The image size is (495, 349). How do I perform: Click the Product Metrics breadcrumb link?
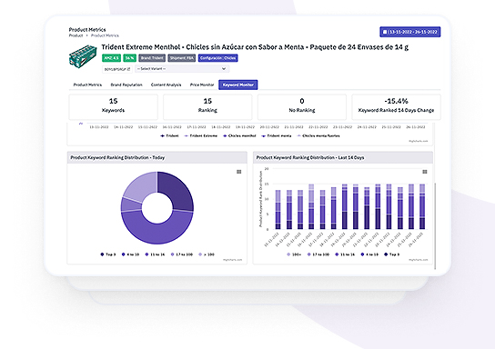click(x=105, y=35)
